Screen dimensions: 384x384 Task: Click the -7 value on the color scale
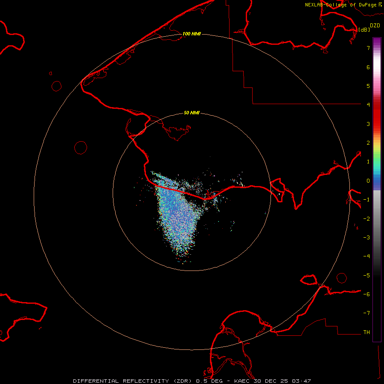pos(367,313)
